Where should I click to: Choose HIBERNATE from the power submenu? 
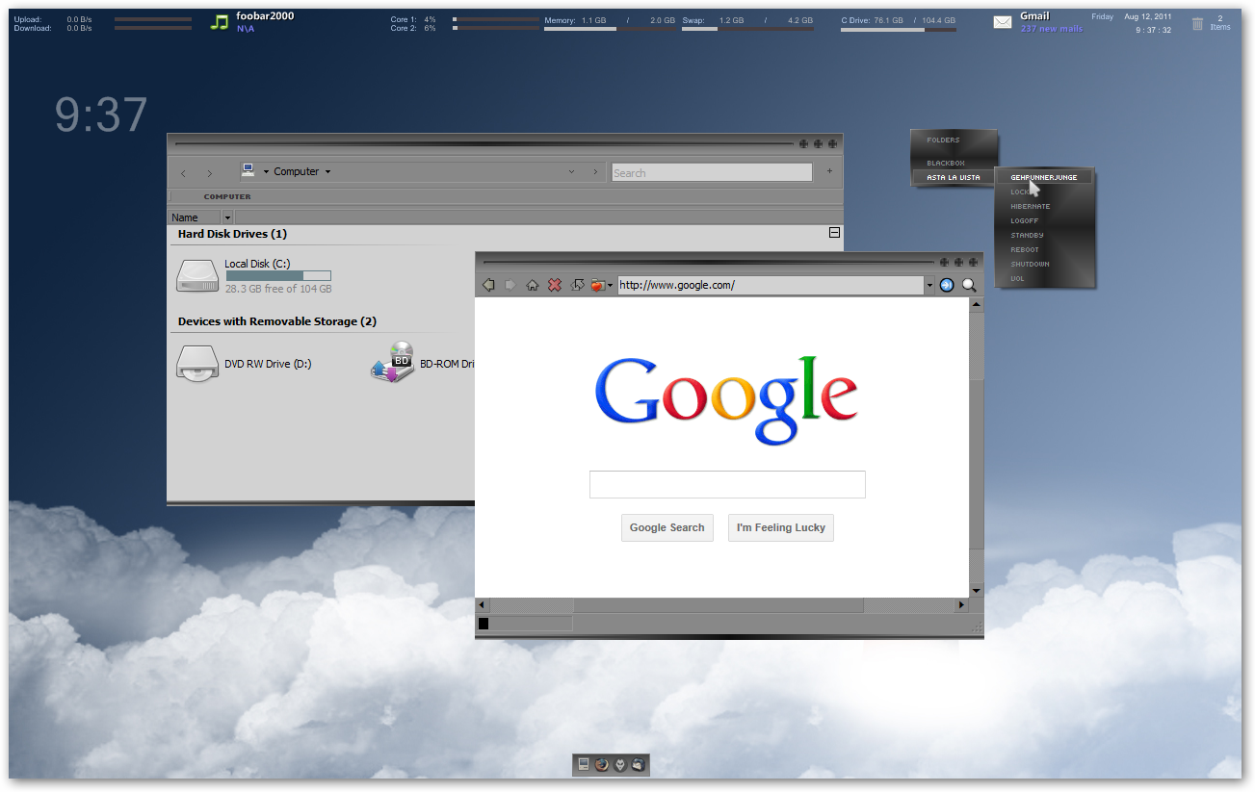[x=1031, y=206]
